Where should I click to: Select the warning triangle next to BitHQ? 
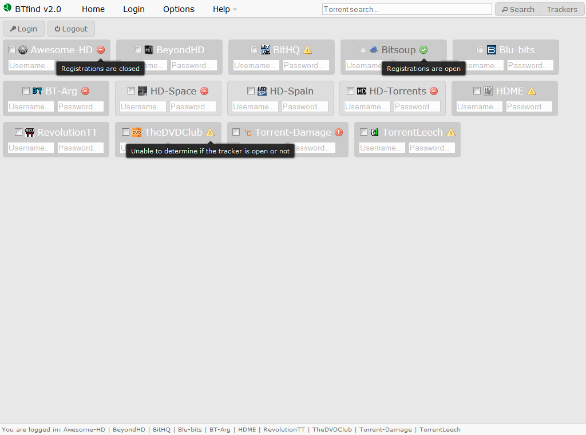[308, 50]
